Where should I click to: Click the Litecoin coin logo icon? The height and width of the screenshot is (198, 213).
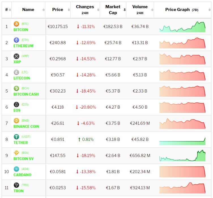16,72
